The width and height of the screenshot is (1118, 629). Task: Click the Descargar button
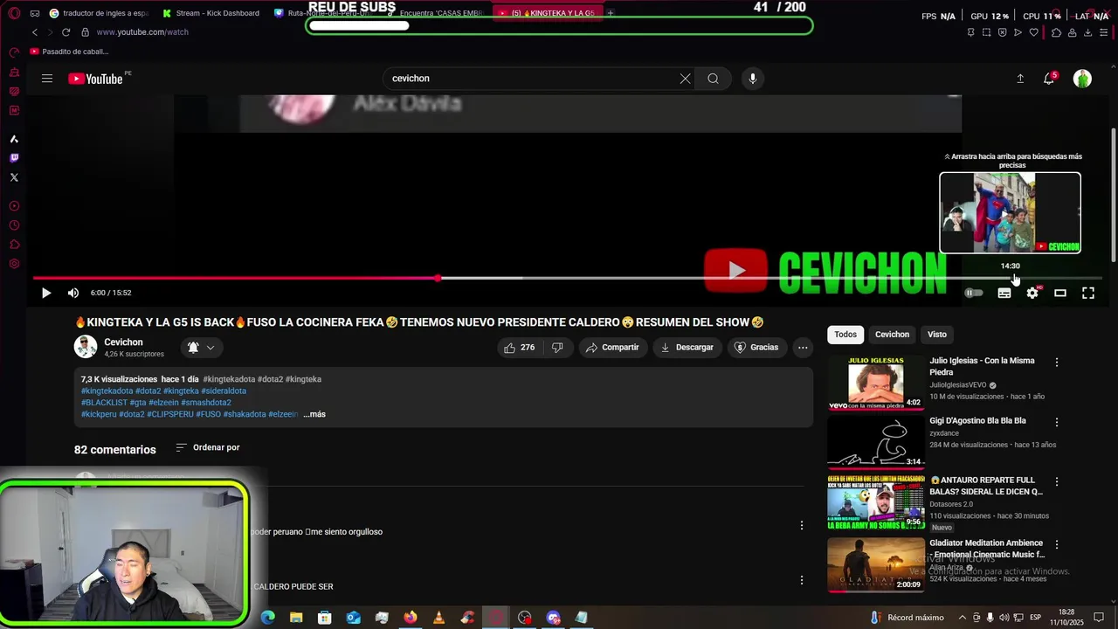(x=687, y=348)
